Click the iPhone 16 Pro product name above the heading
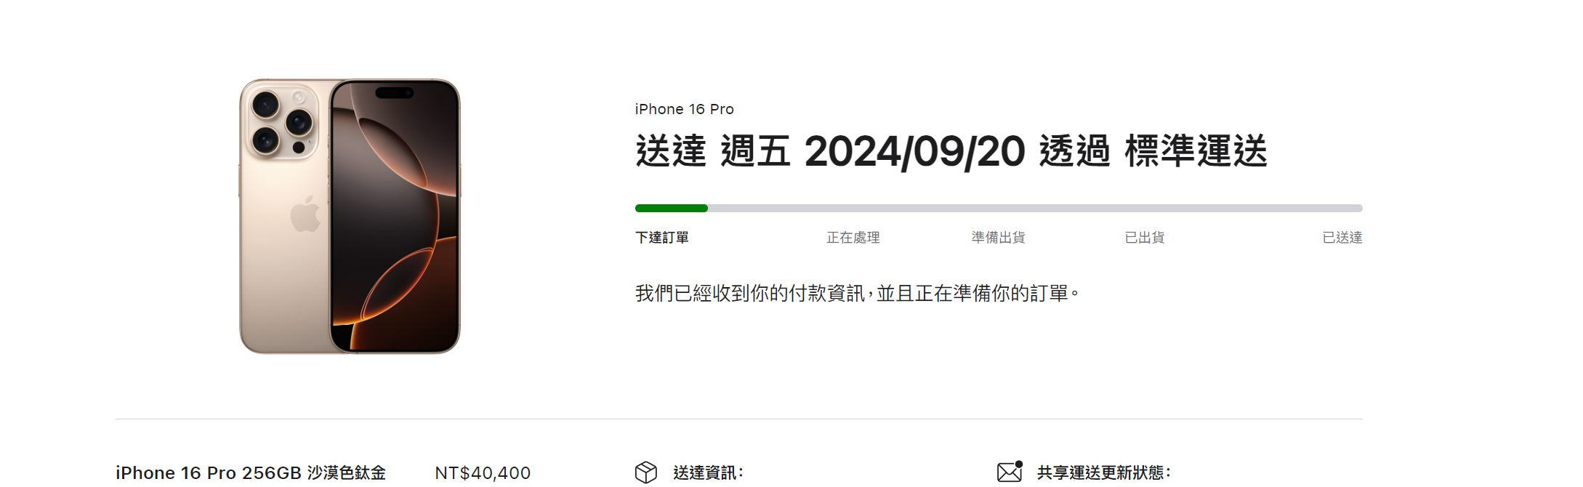Image resolution: width=1583 pixels, height=487 pixels. [684, 109]
